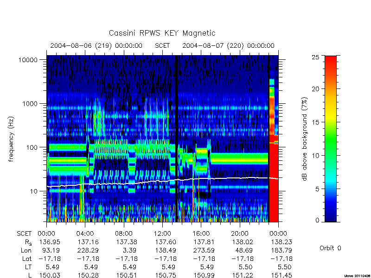Click the L value 150.51

pos(126,275)
